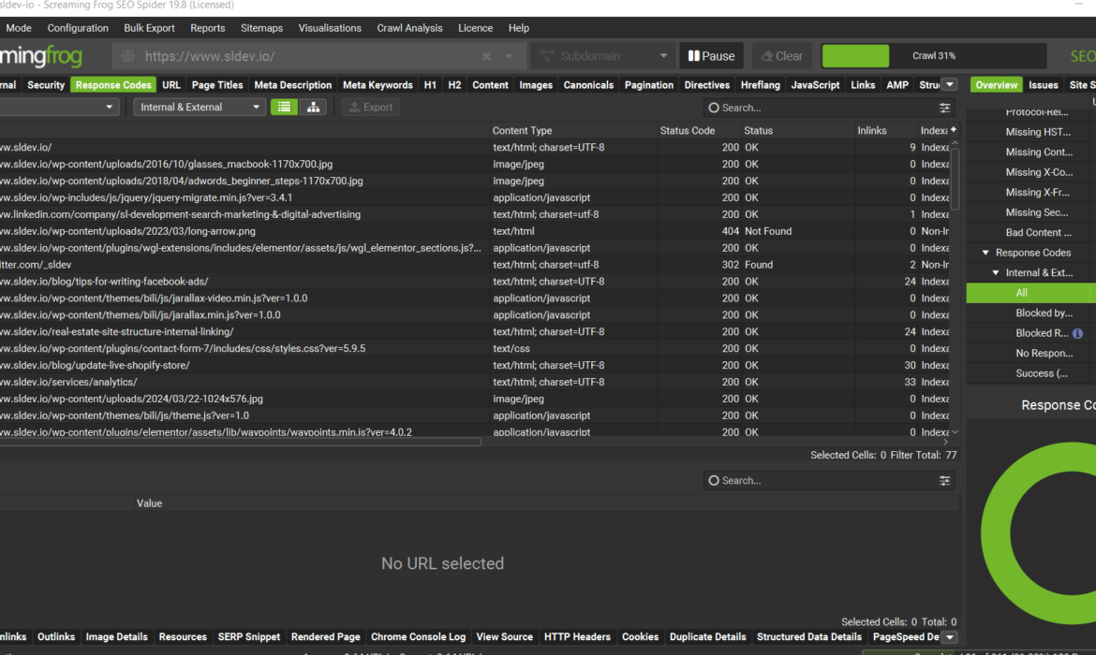Open the Outlinks bottom tab

click(x=56, y=637)
